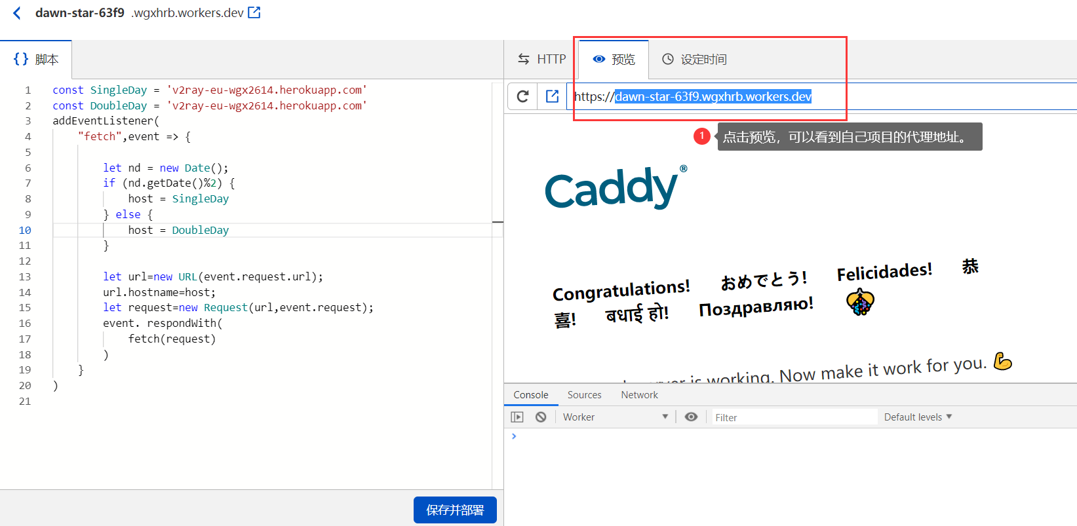Switch to the 预览 preview tab

point(614,60)
